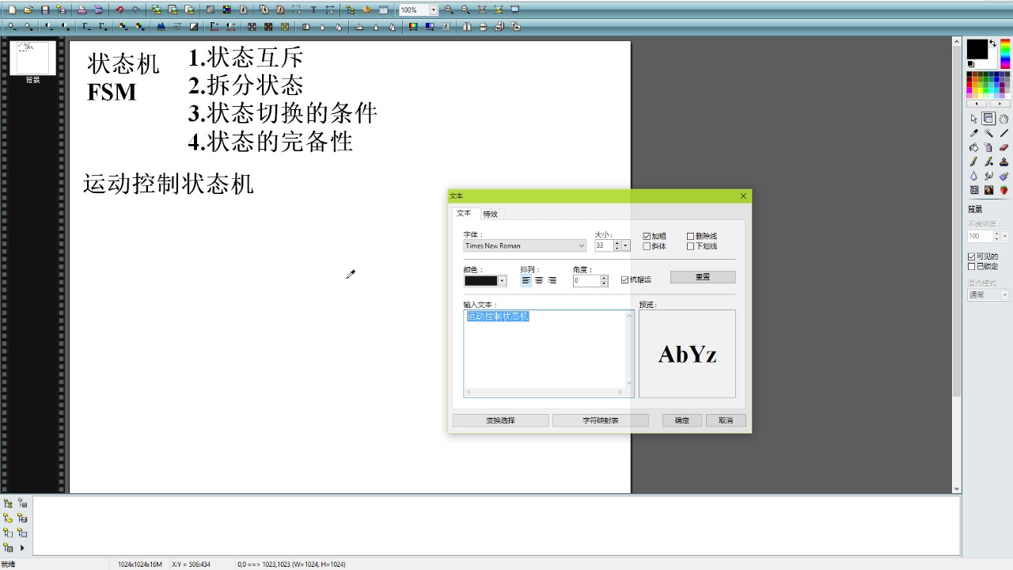This screenshot has height=570, width=1013.
Task: Click the black text color swatch in dialog
Action: 481,281
